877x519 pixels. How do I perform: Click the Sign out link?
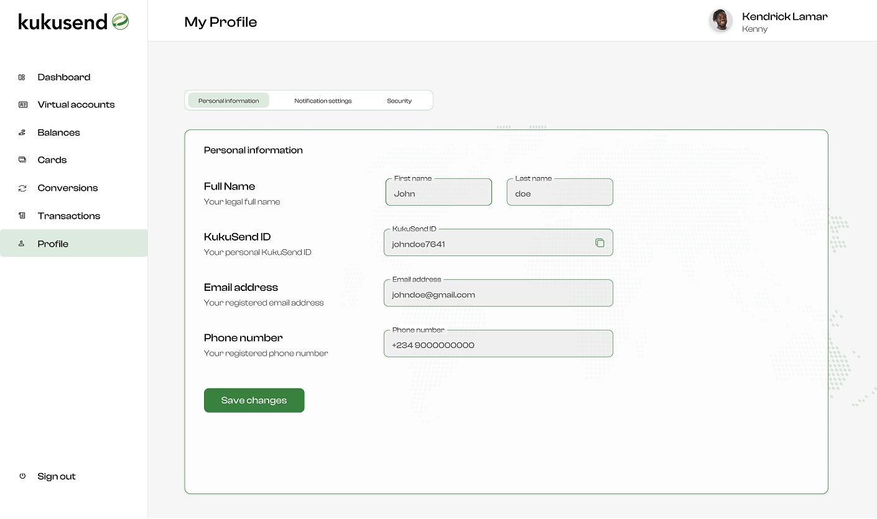[57, 476]
